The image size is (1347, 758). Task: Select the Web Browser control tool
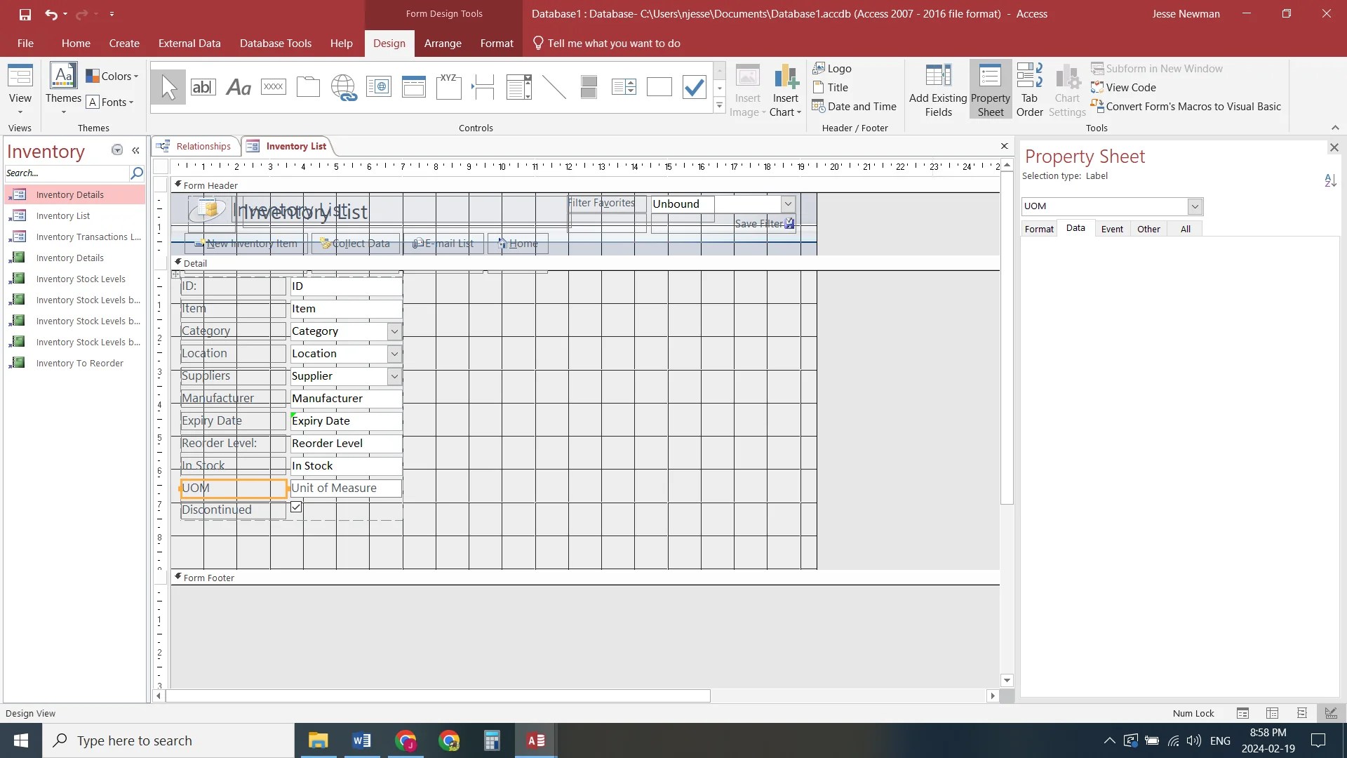pyautogui.click(x=378, y=87)
